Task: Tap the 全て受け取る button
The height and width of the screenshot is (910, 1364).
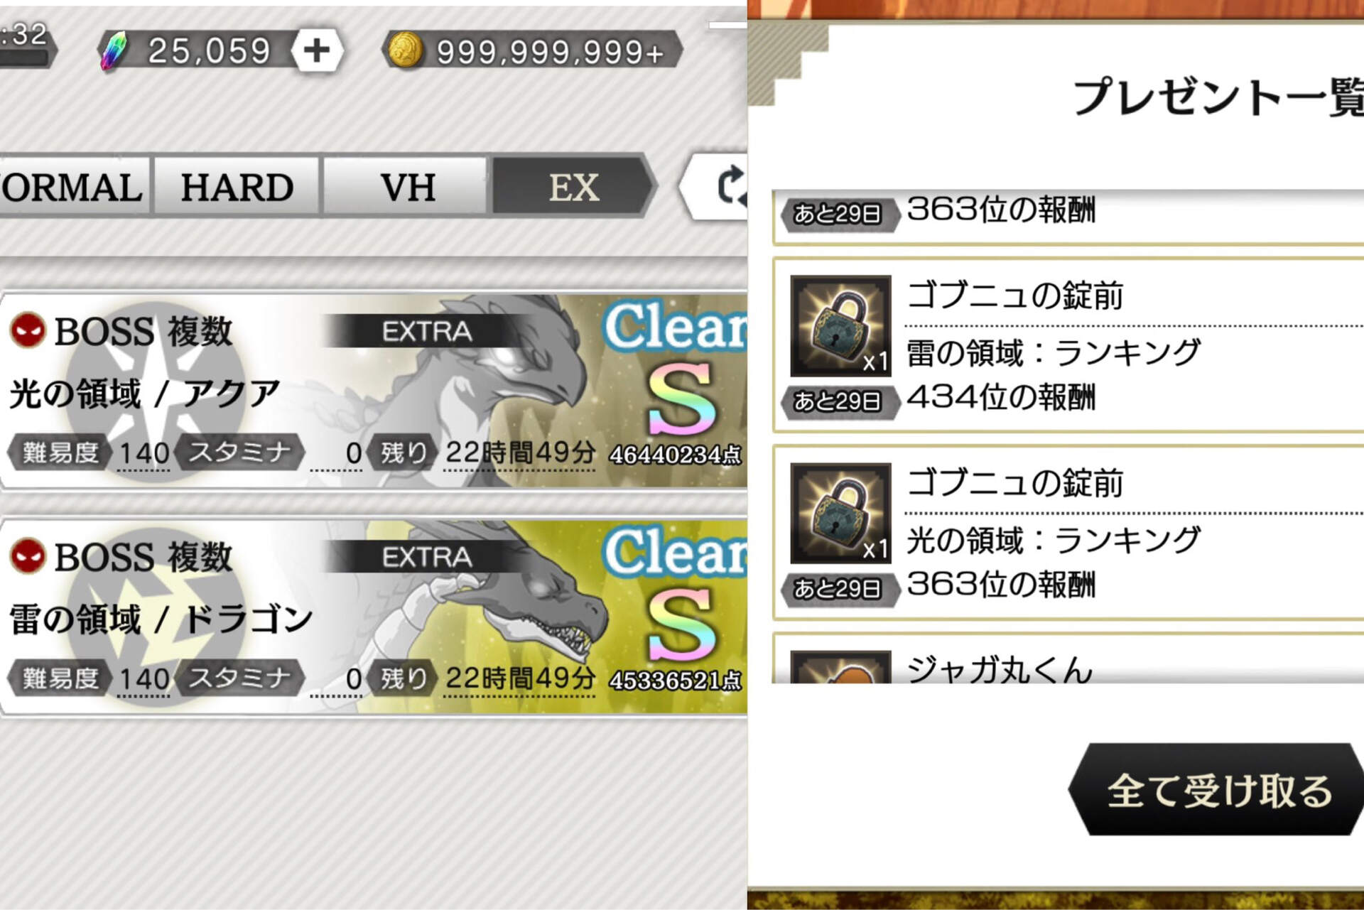Action: coord(1216,789)
